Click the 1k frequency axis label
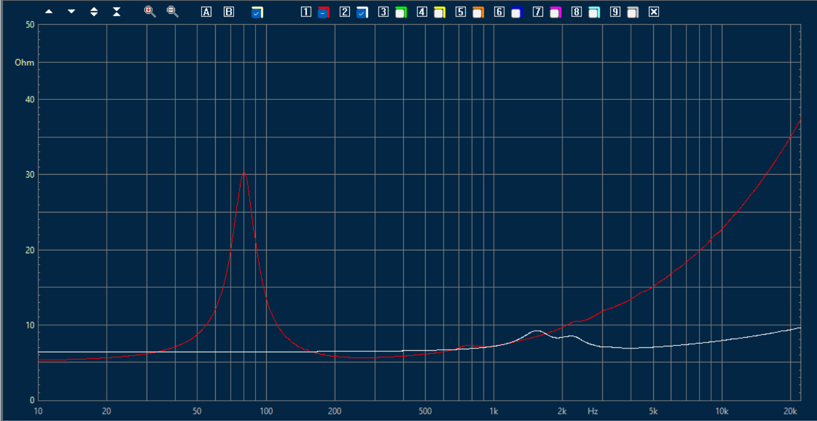The image size is (817, 421). 494,411
